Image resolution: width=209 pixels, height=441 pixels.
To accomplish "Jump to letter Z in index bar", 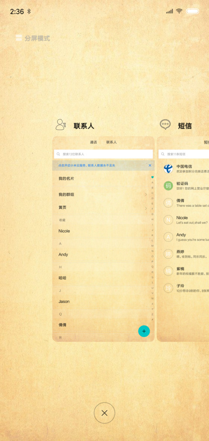I will (x=152, y=314).
